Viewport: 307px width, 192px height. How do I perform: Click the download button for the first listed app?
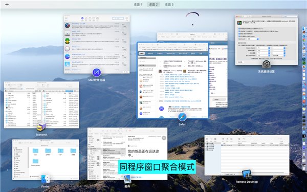coord(124,27)
